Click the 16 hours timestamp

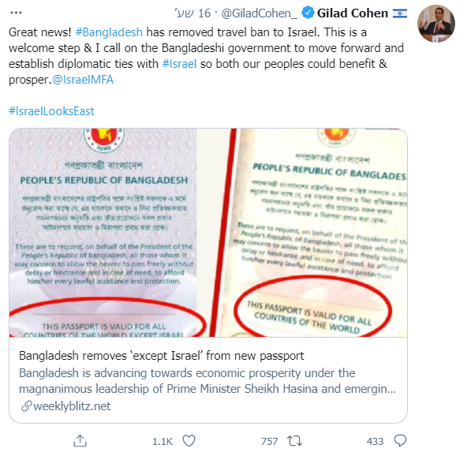click(192, 13)
